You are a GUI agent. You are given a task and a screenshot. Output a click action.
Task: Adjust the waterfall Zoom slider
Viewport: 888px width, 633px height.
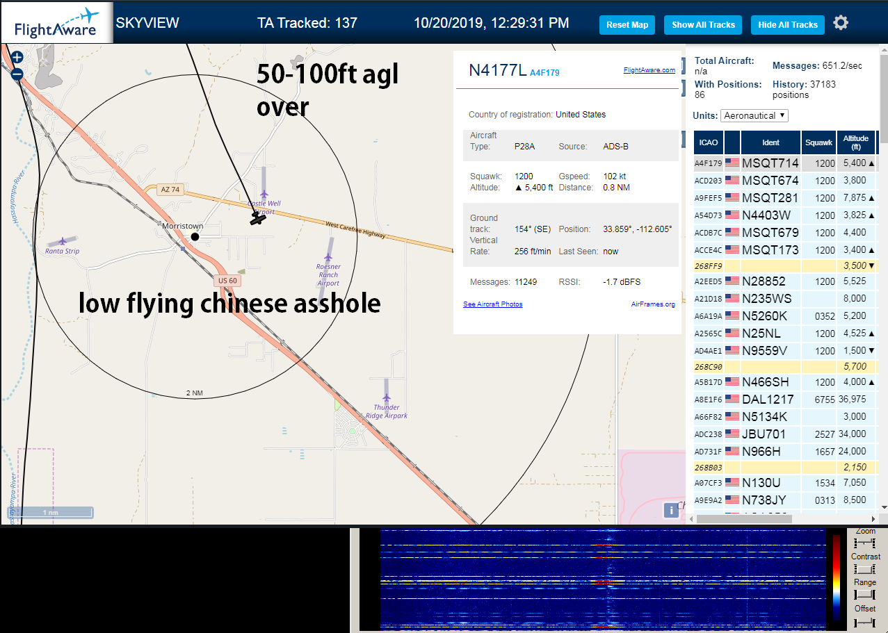coord(864,543)
